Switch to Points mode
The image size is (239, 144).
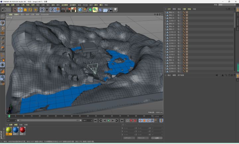[x=3, y=38]
